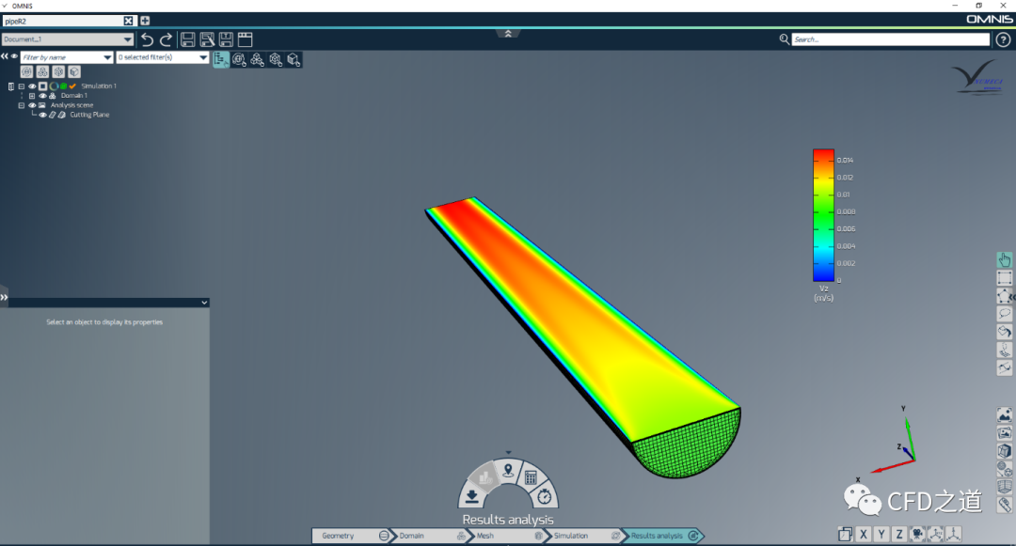Select the lasso selection tool

(x=1005, y=315)
